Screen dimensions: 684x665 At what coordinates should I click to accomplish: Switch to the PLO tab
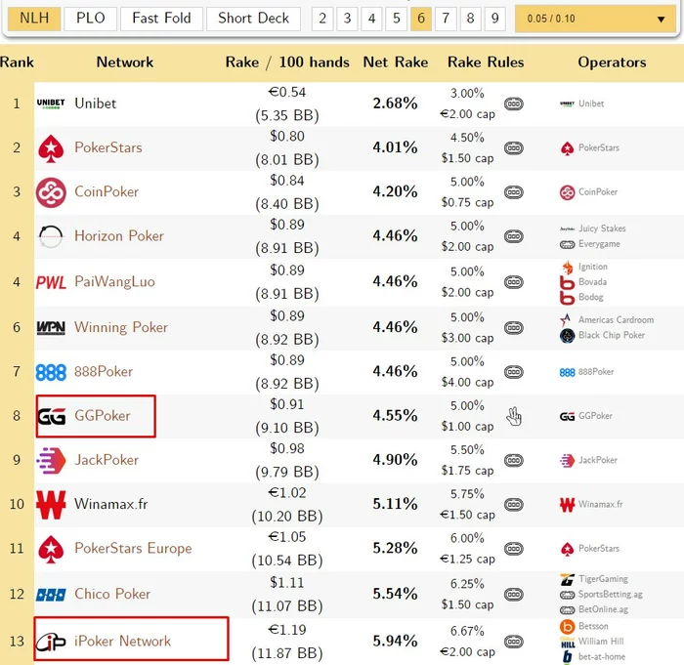coord(90,19)
